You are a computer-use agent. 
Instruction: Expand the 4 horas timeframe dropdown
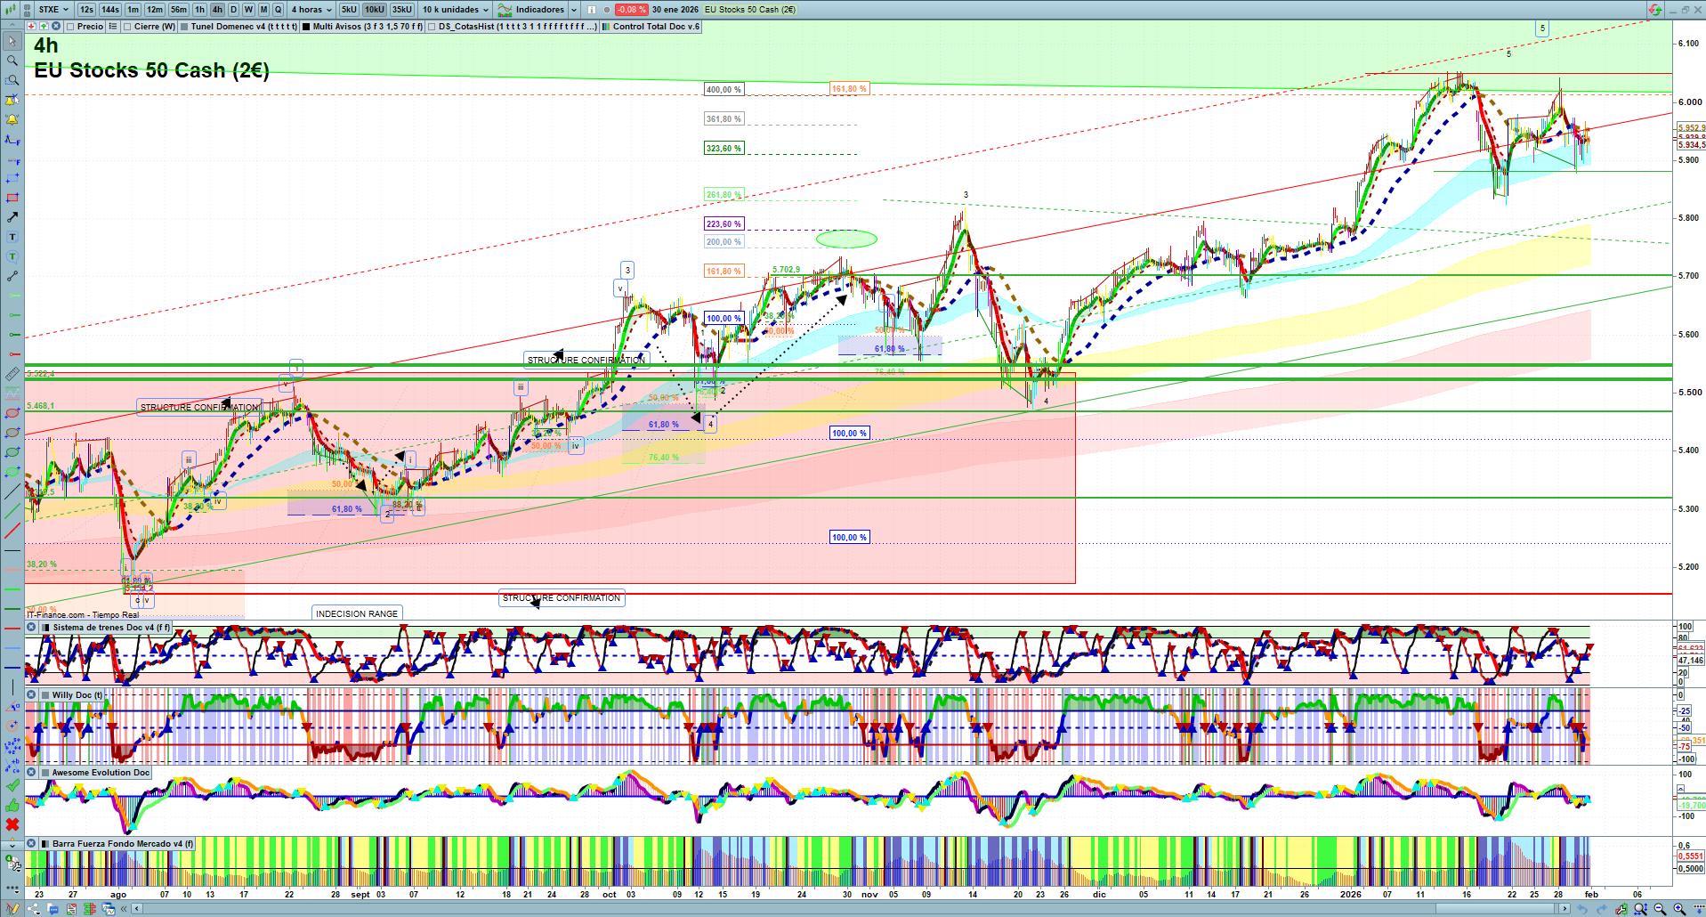point(311,10)
